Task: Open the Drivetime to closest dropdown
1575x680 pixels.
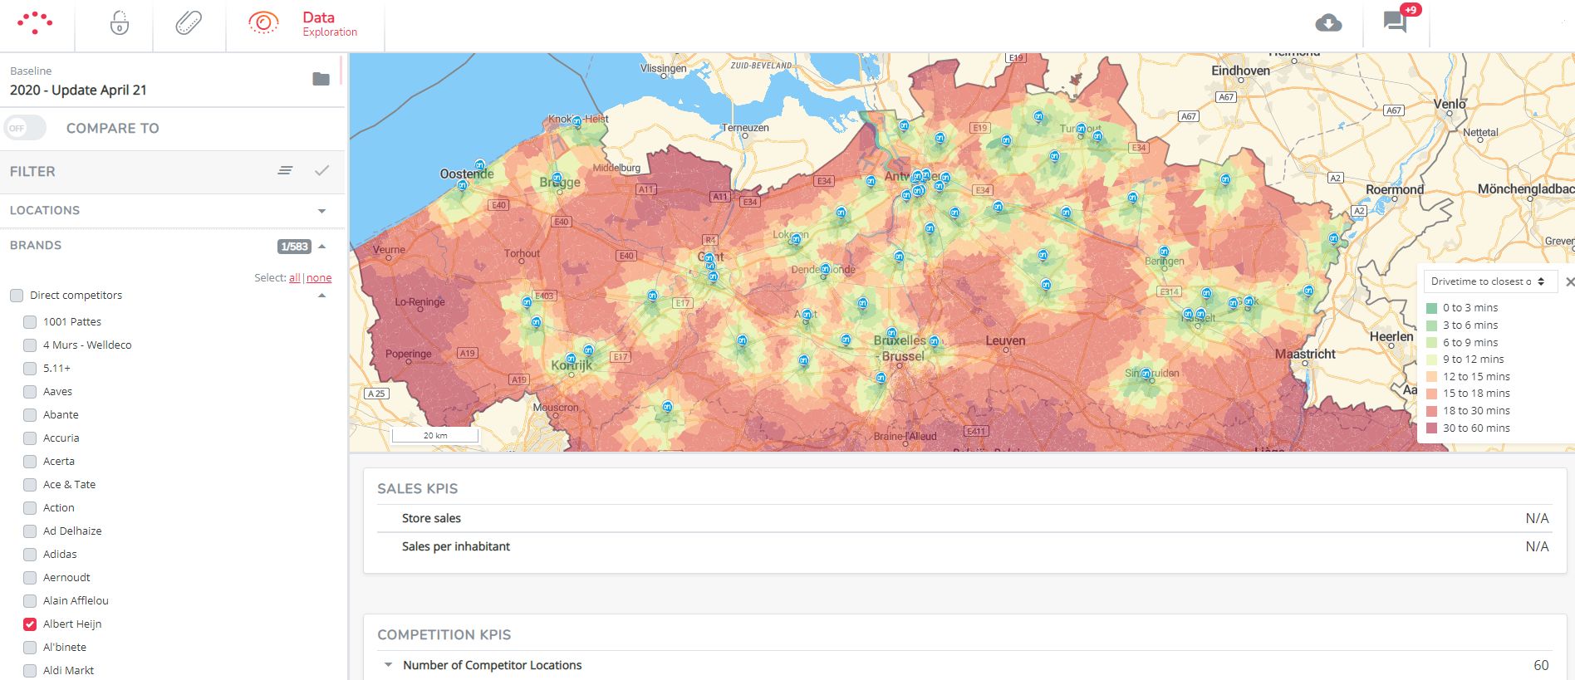Action: pyautogui.click(x=1487, y=281)
